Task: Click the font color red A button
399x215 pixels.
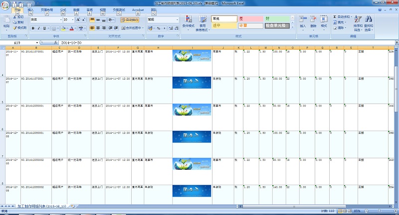Action: tap(72, 28)
